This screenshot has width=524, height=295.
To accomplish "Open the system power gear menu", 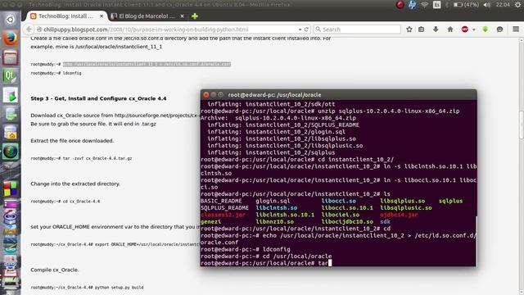I will tap(517, 5).
